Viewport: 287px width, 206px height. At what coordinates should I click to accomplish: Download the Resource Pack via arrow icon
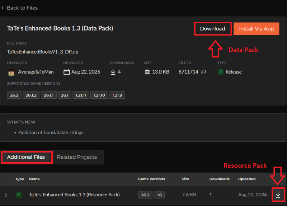pos(278,195)
